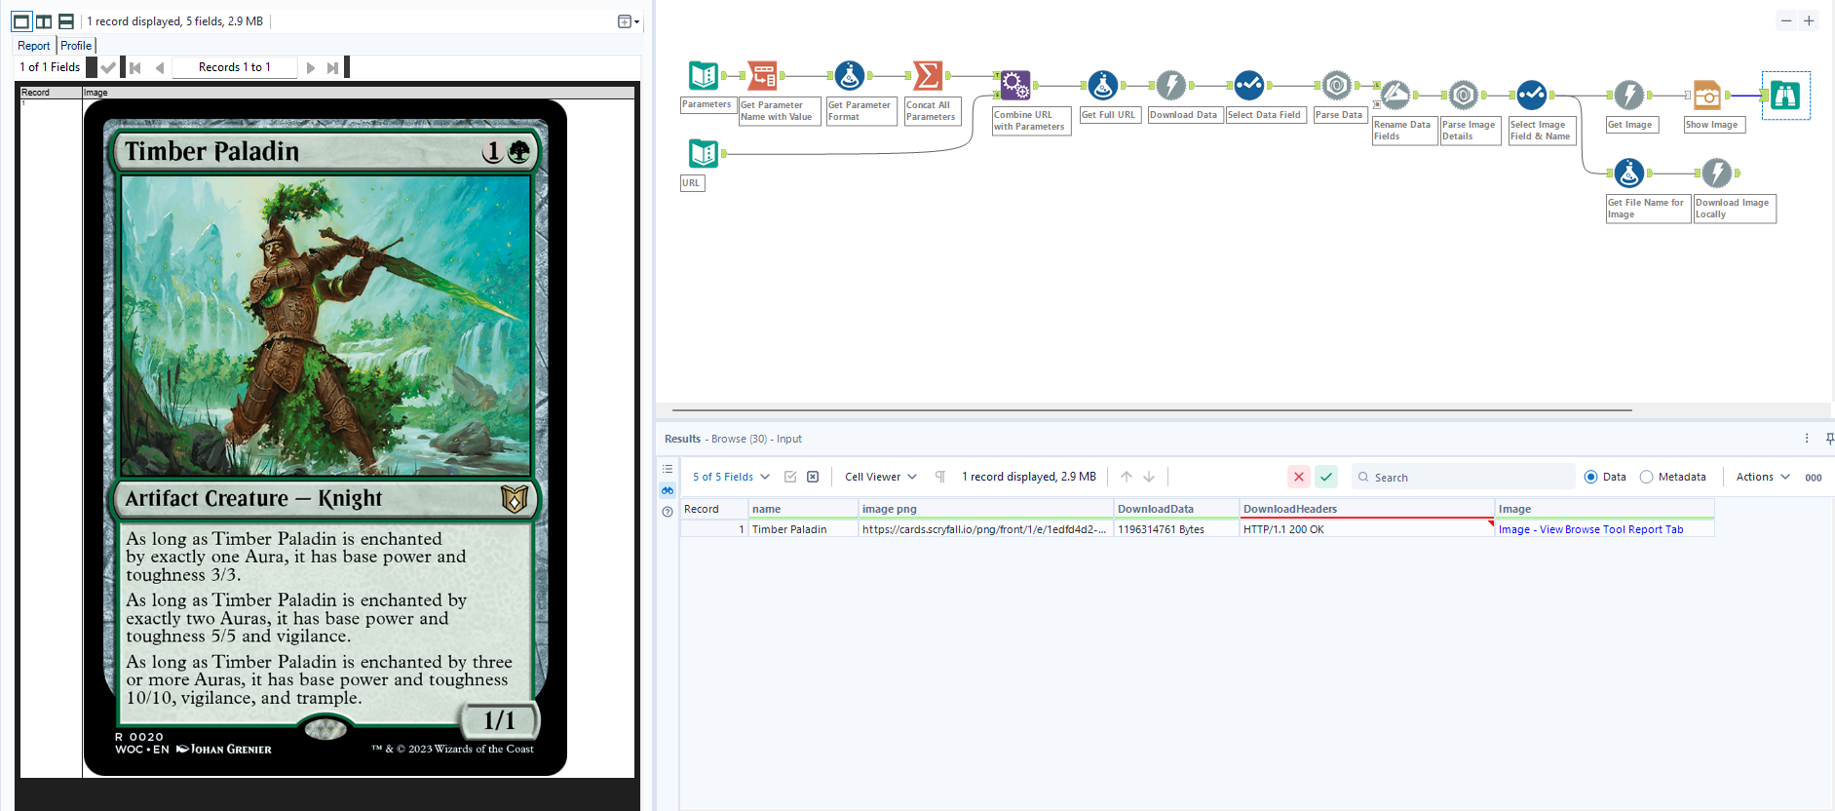Screen dimensions: 1835x811
Task: Select the Data radio button
Action: click(x=1591, y=477)
